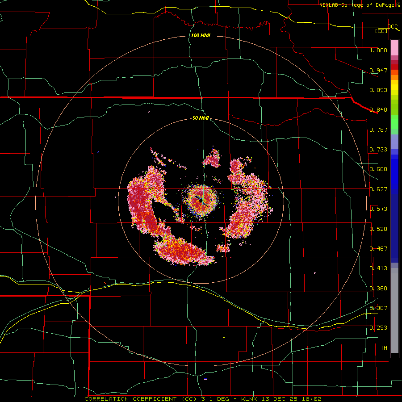This screenshot has width=402, height=402.
Task: Click the pink top segment of color bar
Action: (394, 47)
